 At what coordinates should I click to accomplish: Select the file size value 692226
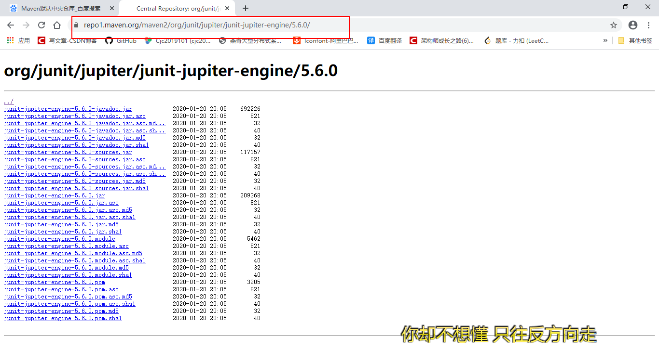[x=250, y=109]
